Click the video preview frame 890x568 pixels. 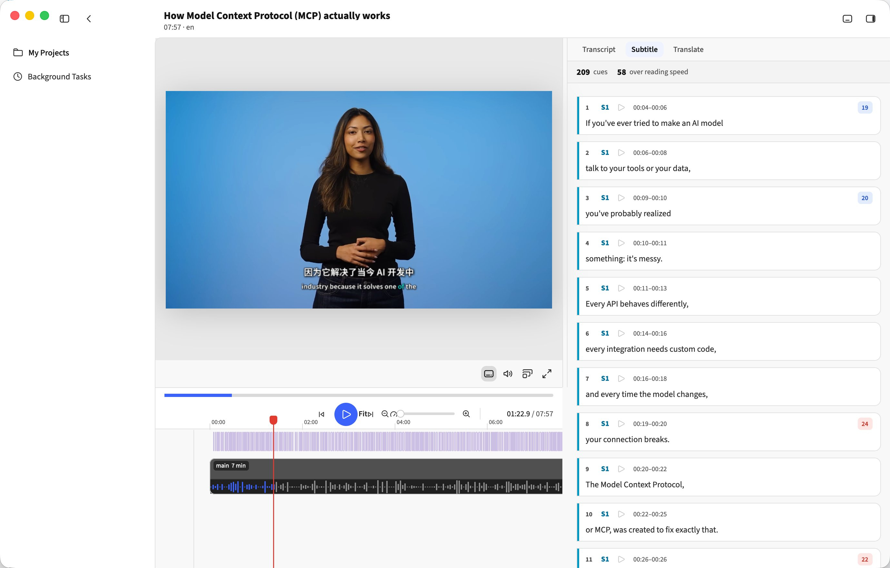[359, 200]
